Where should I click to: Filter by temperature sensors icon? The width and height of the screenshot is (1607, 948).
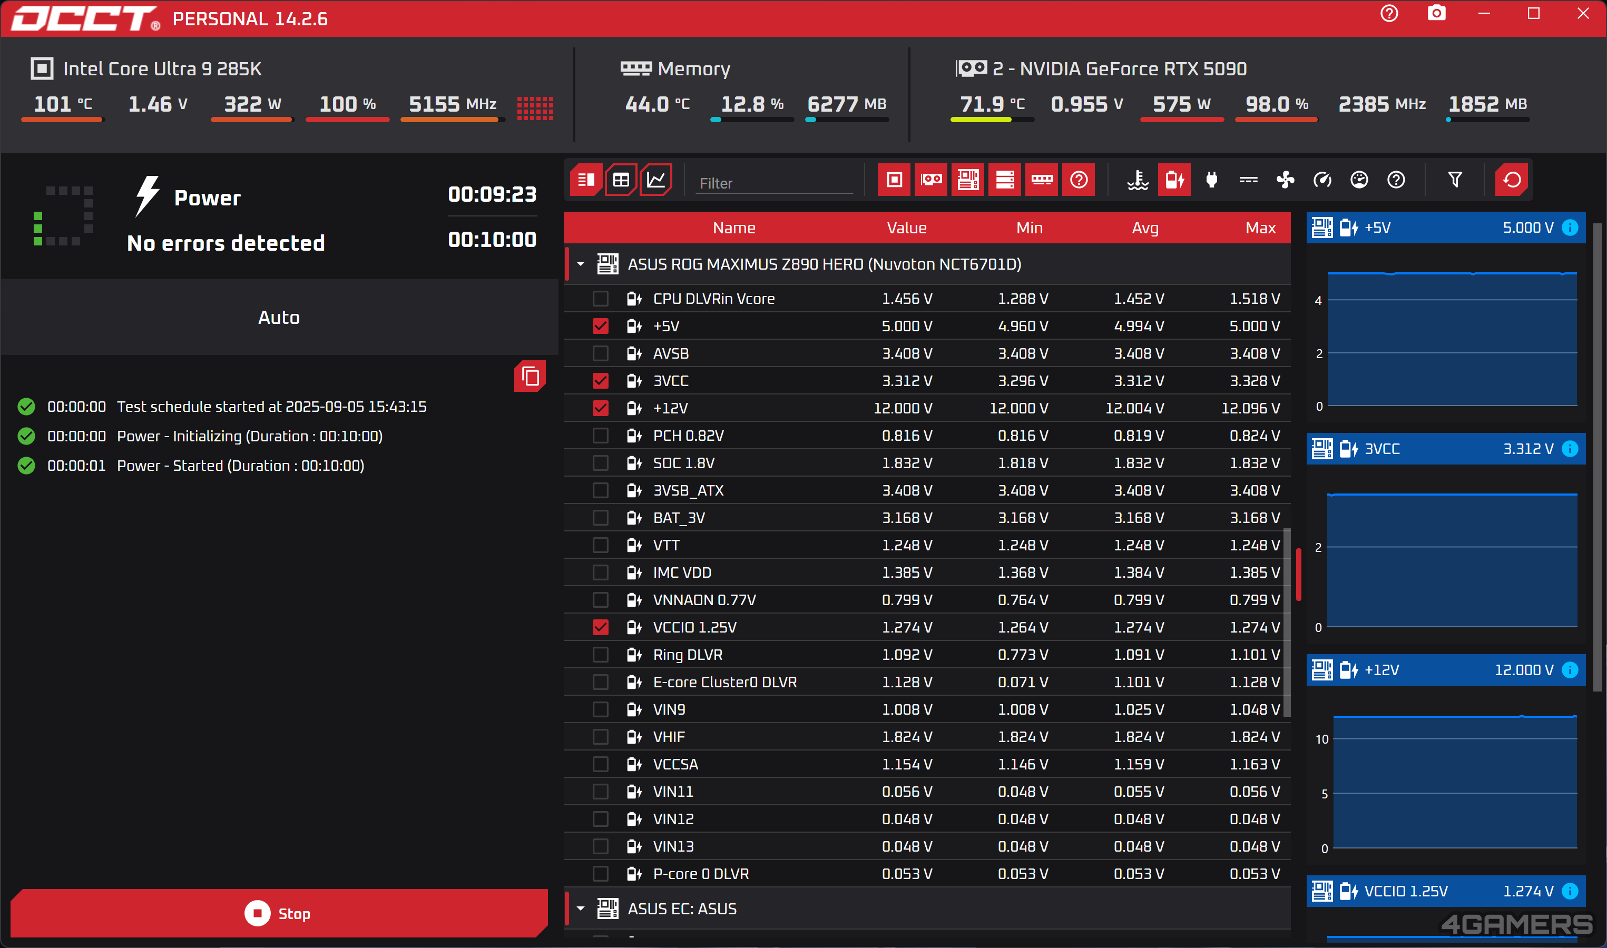coord(1138,180)
